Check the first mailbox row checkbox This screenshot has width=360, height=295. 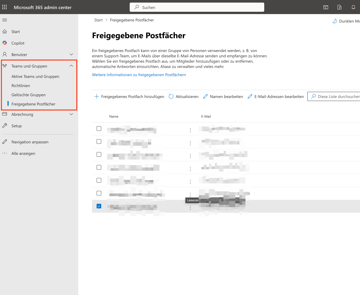point(99,129)
